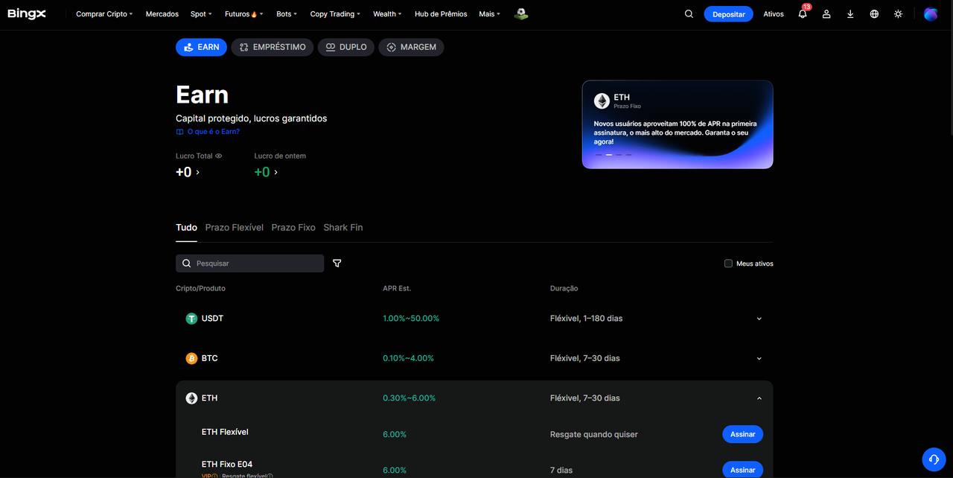Screen dimensions: 953x478
Task: Collapse the ETH row chevron
Action: (759, 398)
